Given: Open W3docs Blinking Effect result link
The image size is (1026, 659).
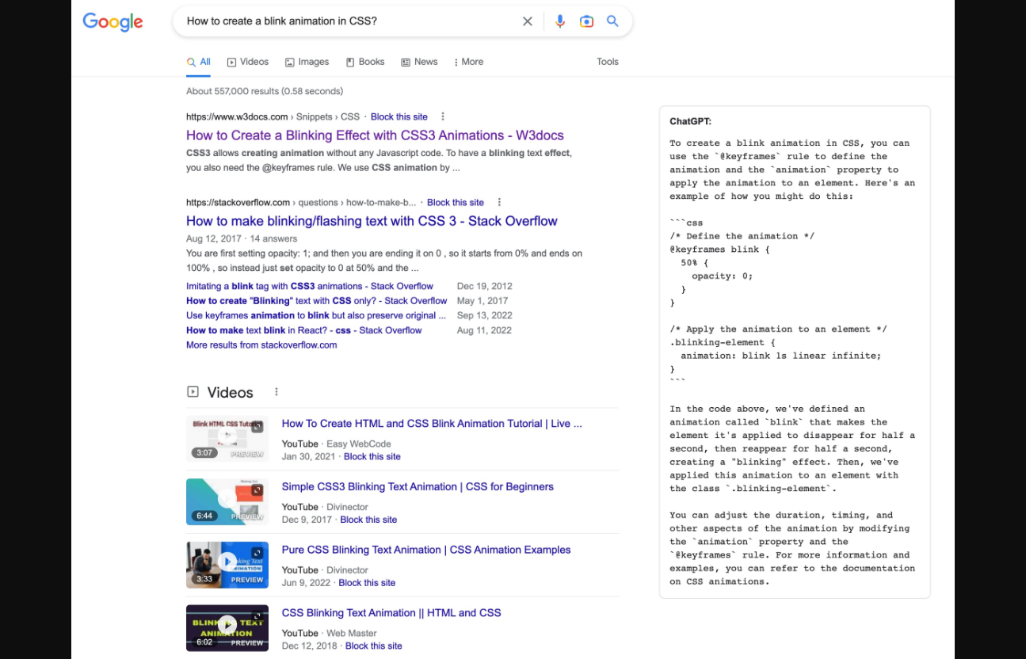Looking at the screenshot, I should 375,135.
